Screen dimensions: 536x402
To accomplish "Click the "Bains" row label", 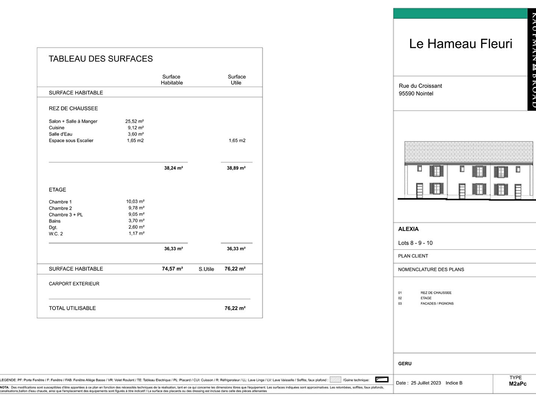I will click(x=55, y=221).
